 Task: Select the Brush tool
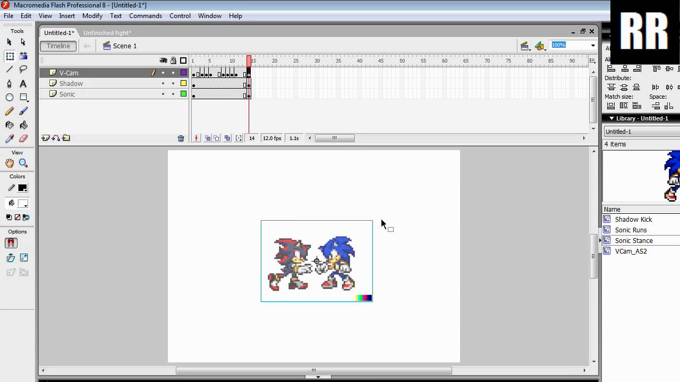pyautogui.click(x=23, y=111)
